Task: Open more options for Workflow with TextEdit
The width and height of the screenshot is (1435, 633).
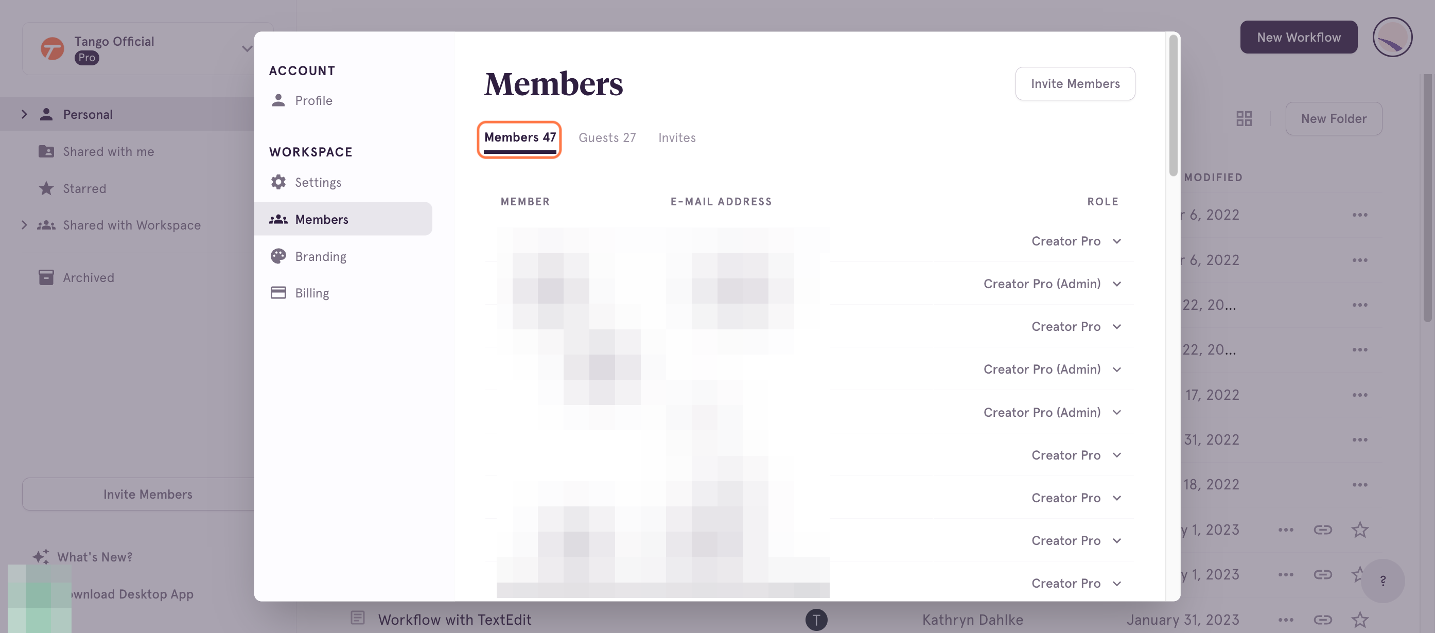Action: [1285, 620]
